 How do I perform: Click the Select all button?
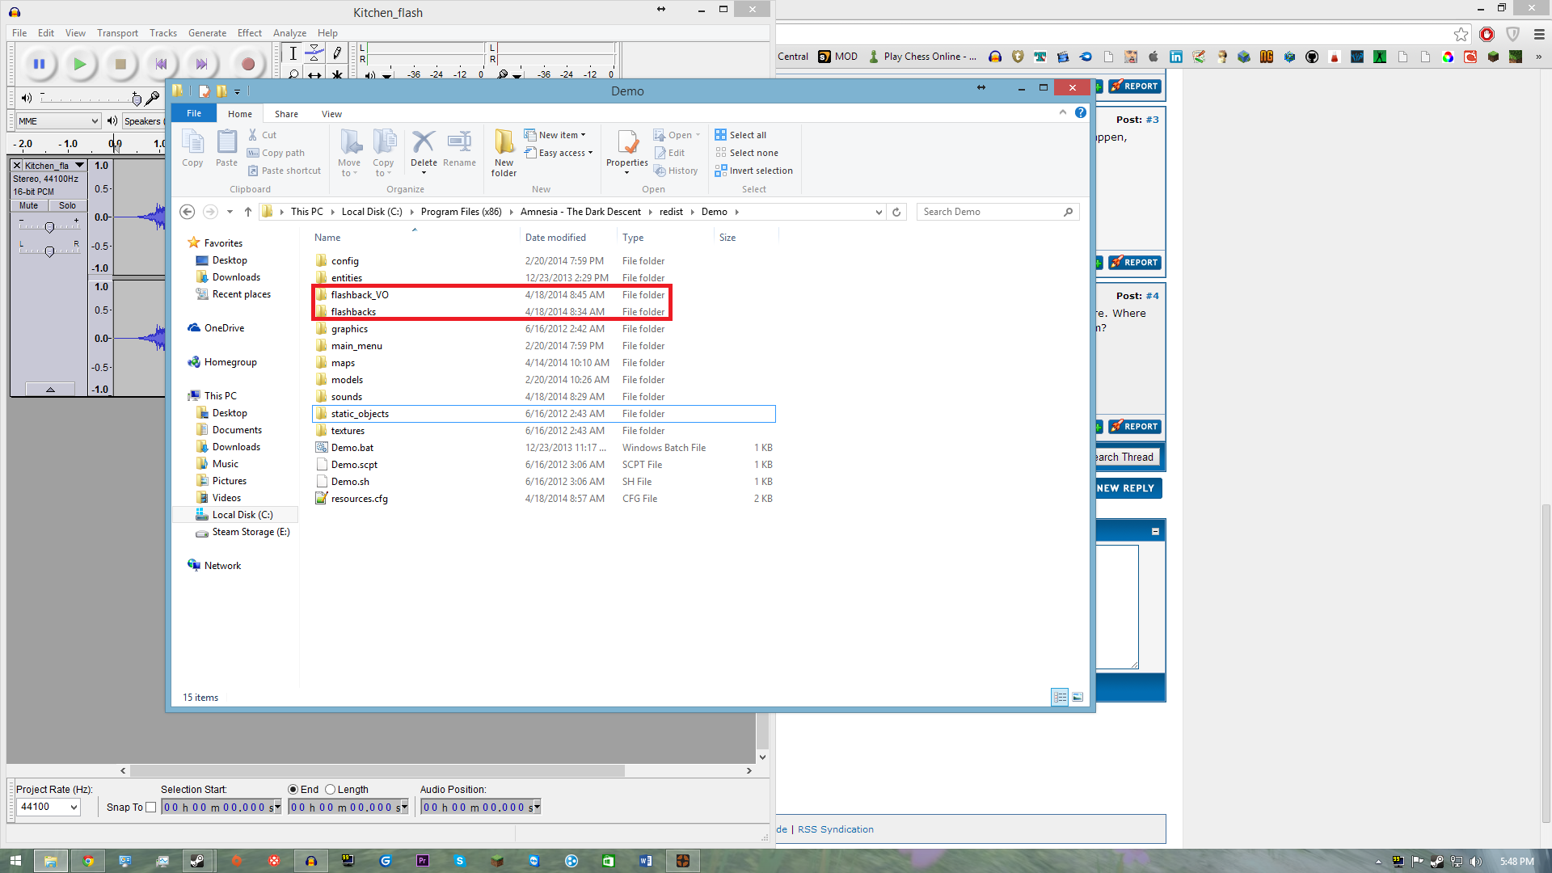pyautogui.click(x=740, y=135)
